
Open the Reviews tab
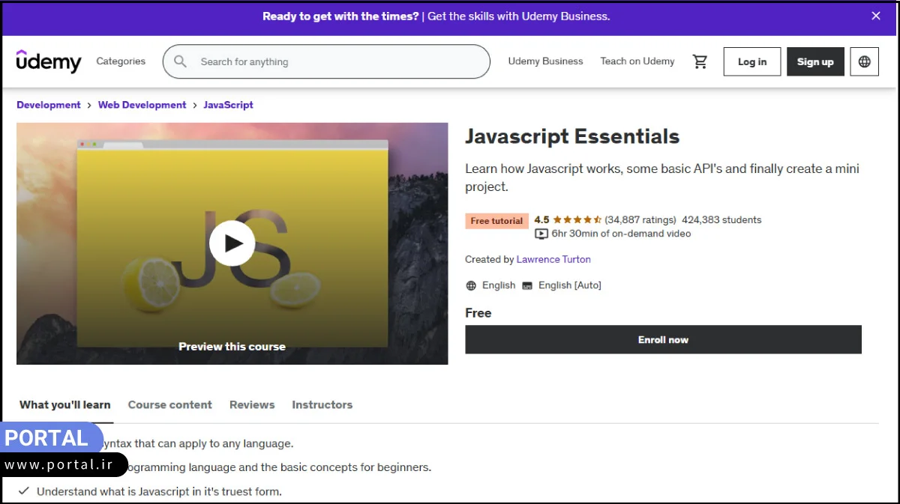click(252, 404)
